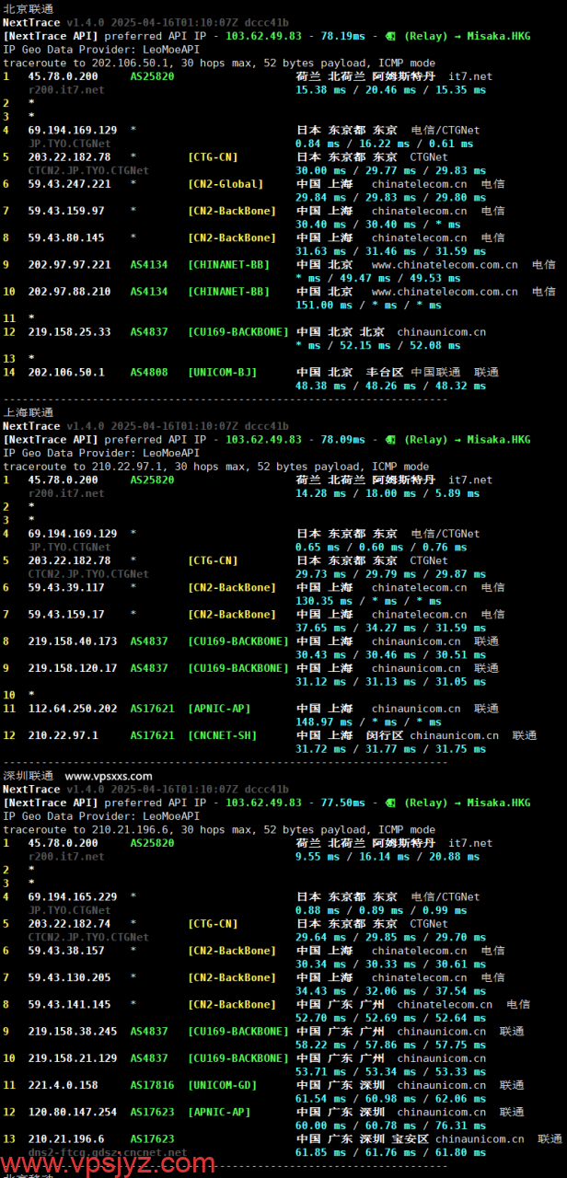Click the [CNCNET-SH] tag

click(222, 735)
